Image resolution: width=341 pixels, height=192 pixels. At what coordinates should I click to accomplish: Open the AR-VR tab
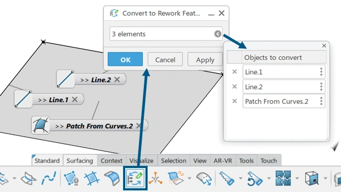(x=223, y=161)
